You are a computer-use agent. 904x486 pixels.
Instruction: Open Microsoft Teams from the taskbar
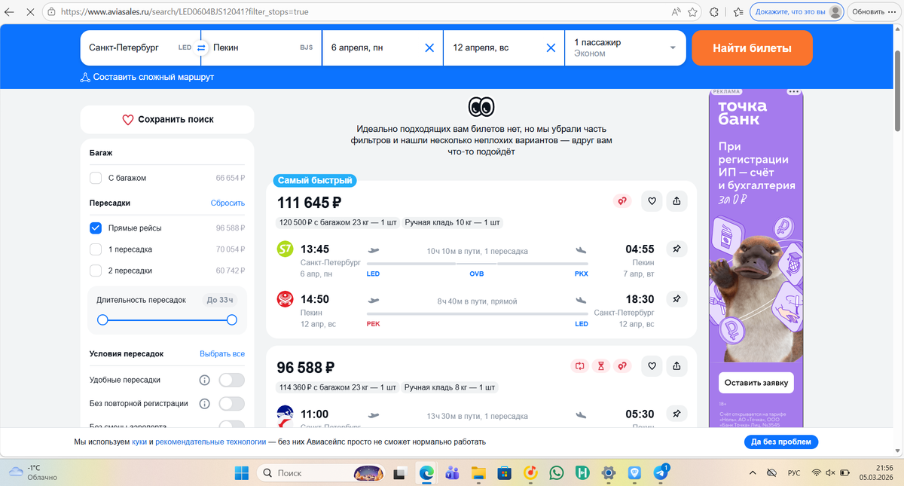pyautogui.click(x=452, y=472)
